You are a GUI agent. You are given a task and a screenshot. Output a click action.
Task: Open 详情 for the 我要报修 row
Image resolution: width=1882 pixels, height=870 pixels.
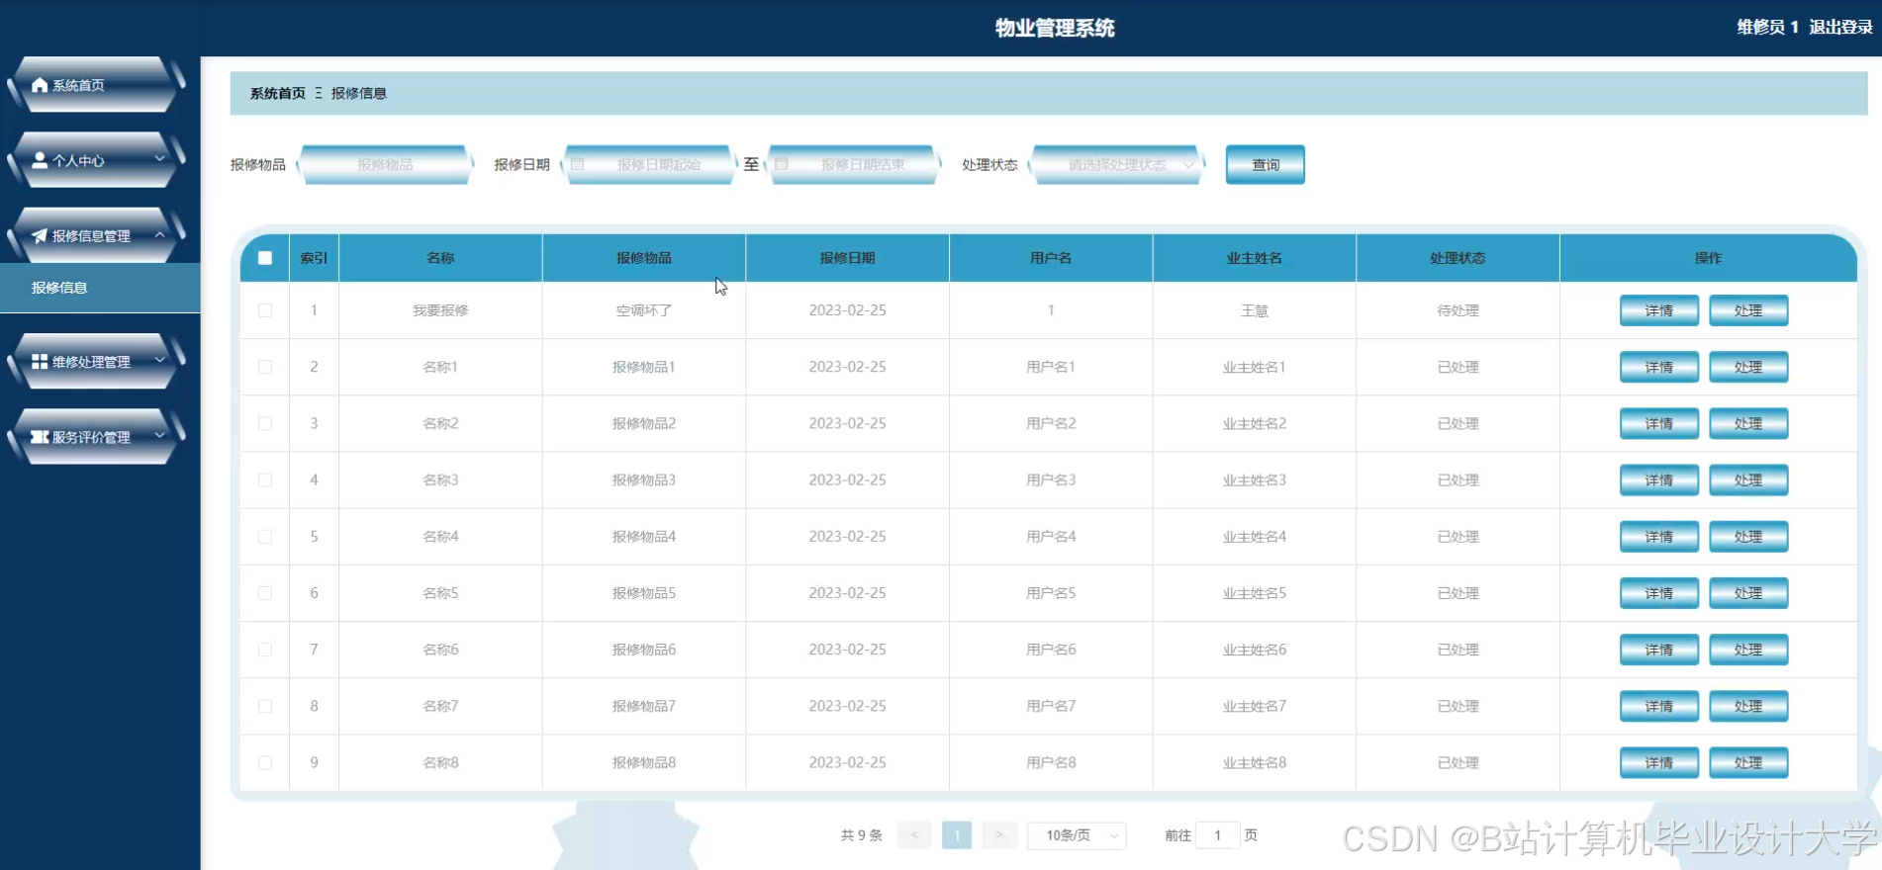tap(1658, 310)
